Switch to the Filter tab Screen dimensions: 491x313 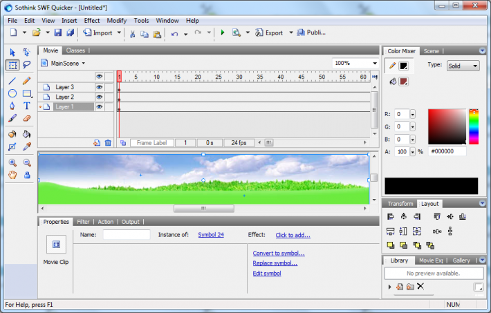pos(83,222)
